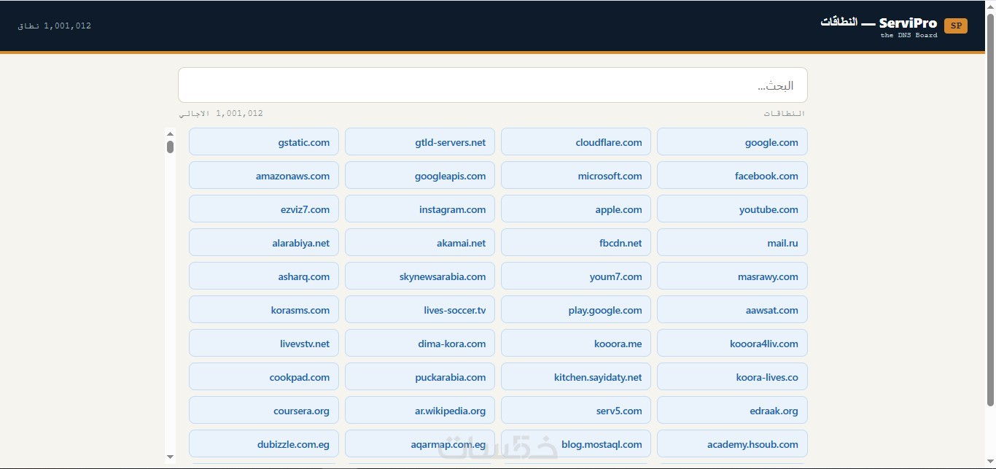
Task: Select the play.google.com domain tile
Action: [576, 310]
